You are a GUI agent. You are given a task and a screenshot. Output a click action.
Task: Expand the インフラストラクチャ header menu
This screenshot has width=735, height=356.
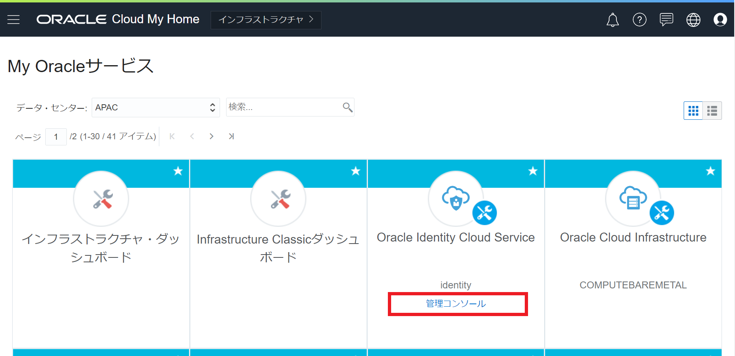pyautogui.click(x=266, y=20)
